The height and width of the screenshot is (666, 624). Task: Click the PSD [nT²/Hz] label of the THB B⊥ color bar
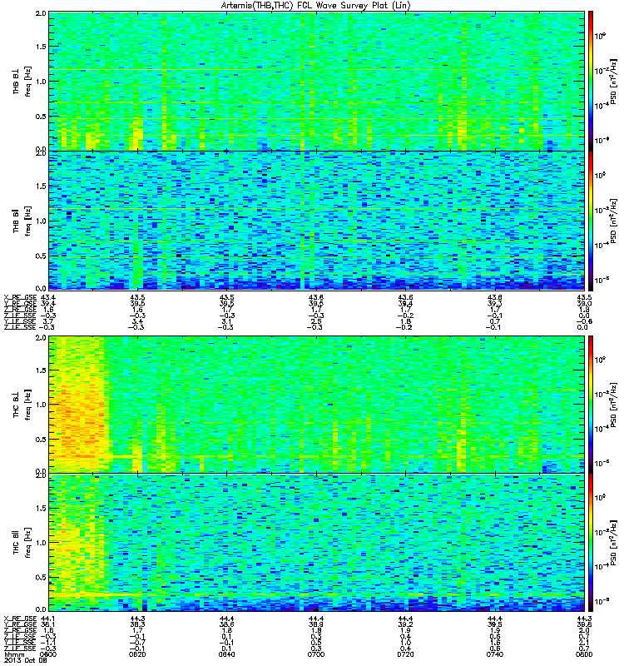pos(613,81)
